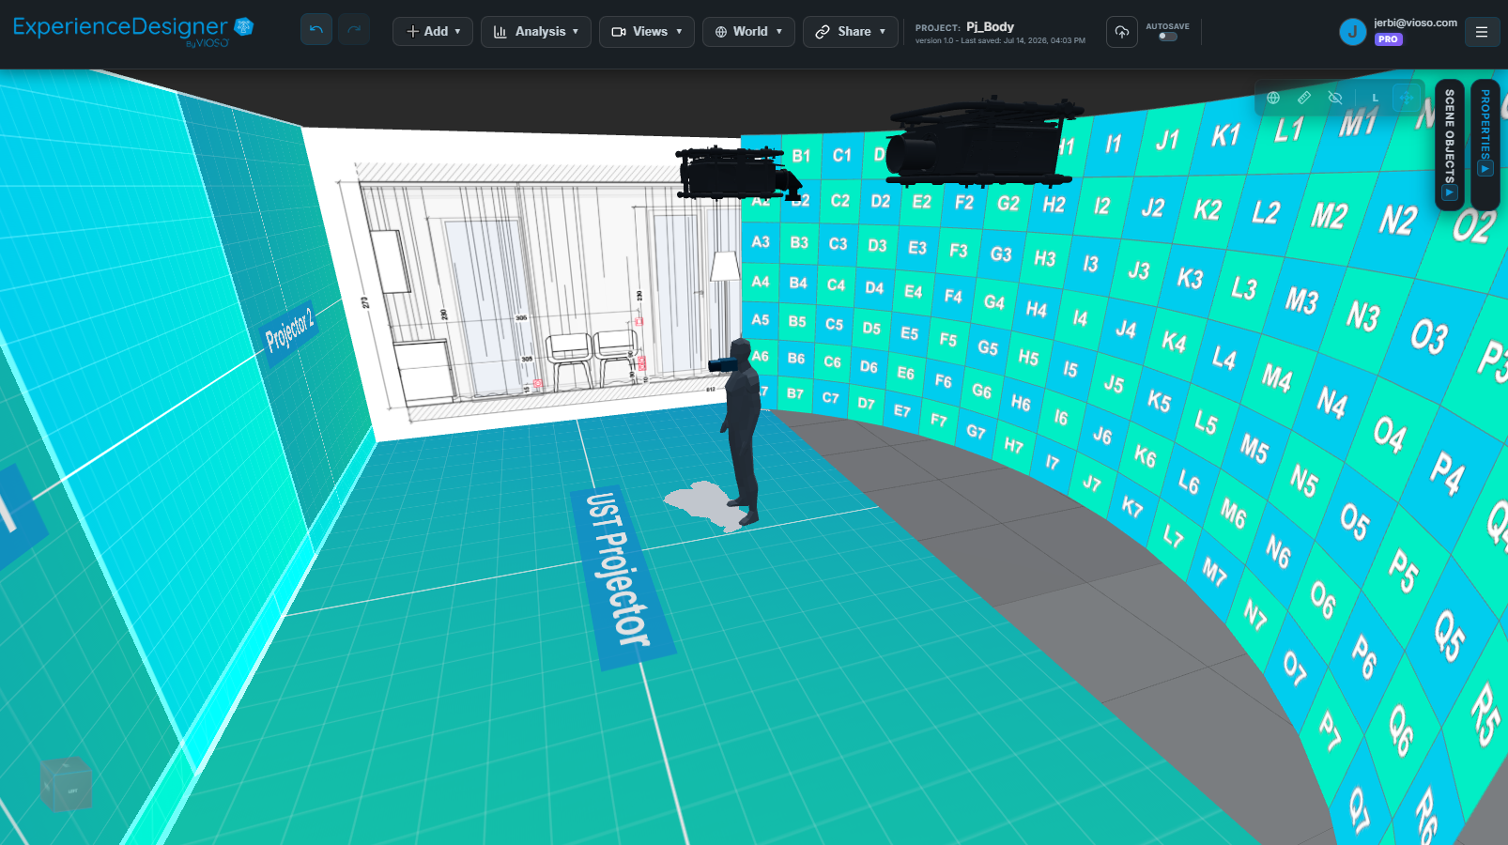This screenshot has width=1508, height=845.
Task: Click the project name Pj_Body
Action: (990, 26)
